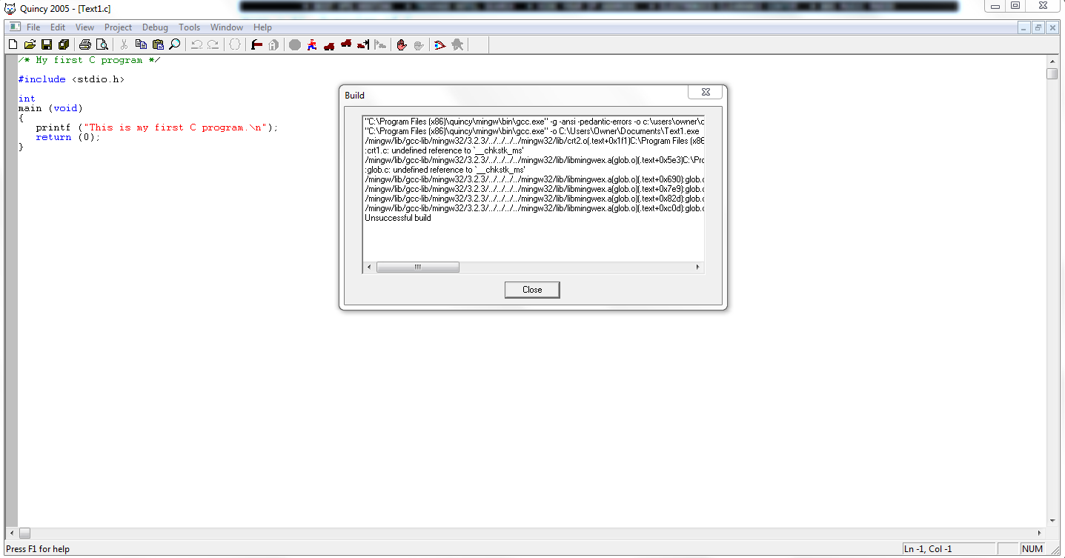Select the Copy icon
Screen dimensions: 1065x558
coord(141,44)
